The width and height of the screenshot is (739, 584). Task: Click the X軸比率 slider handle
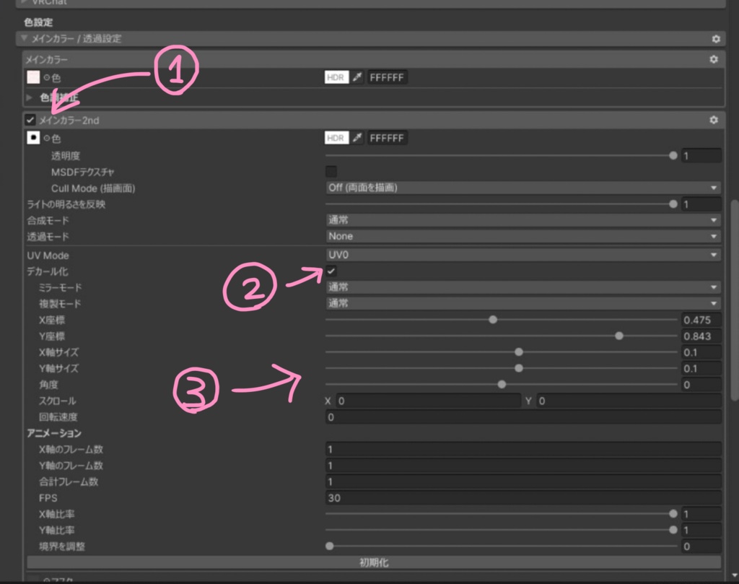click(673, 514)
